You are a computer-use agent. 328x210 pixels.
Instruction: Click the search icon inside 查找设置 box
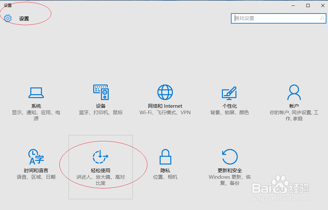[x=322, y=18]
